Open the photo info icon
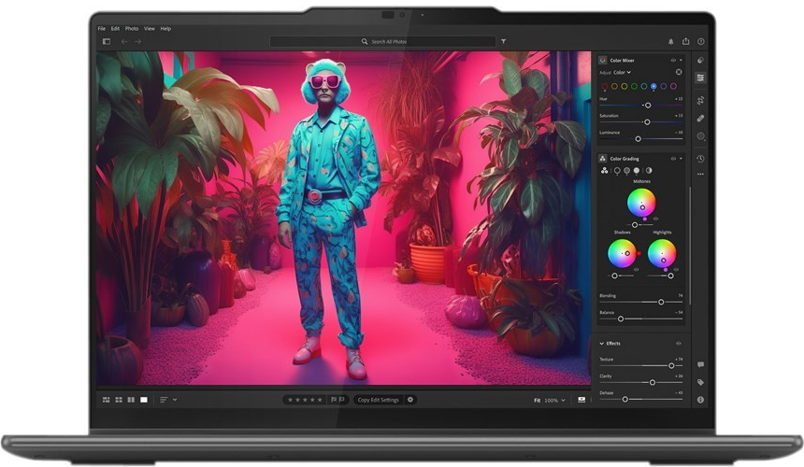Image resolution: width=804 pixels, height=467 pixels. [x=700, y=400]
